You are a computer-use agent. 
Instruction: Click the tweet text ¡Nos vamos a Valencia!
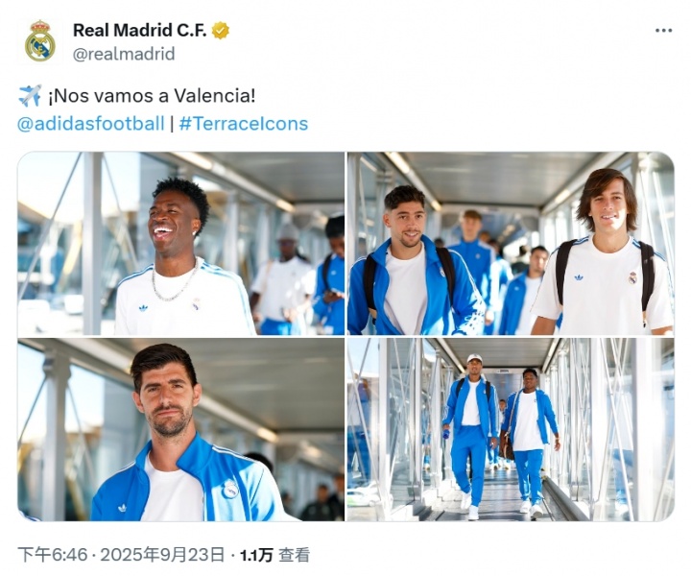click(x=152, y=96)
